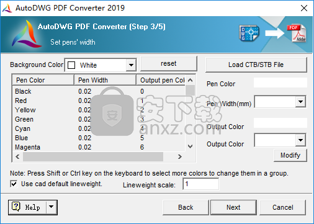Click Black row's 0.02 pen width

click(84, 91)
